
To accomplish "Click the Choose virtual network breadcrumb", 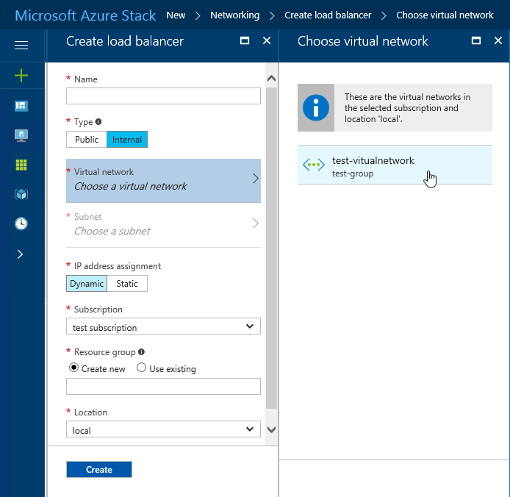I will click(445, 15).
